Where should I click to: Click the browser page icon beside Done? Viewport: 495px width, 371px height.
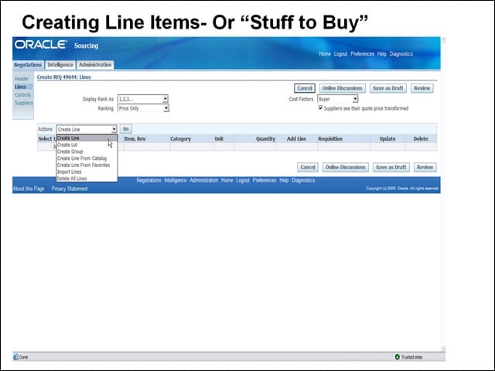pos(15,357)
